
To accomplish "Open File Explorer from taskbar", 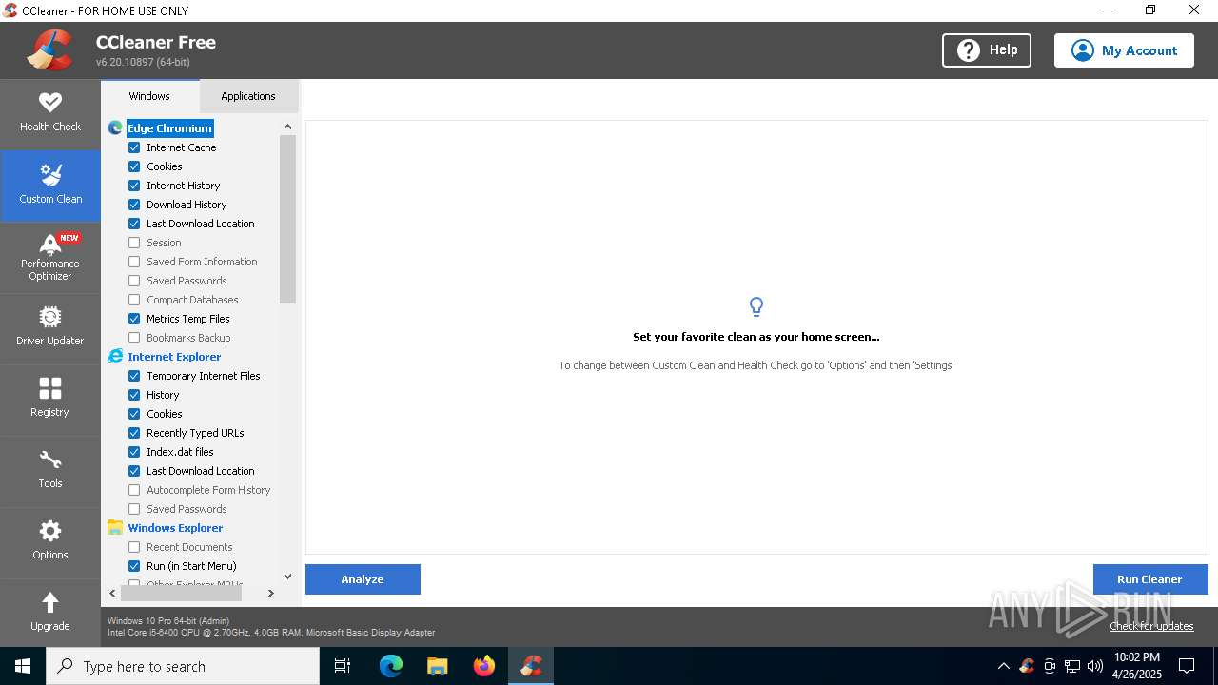I will click(x=438, y=666).
